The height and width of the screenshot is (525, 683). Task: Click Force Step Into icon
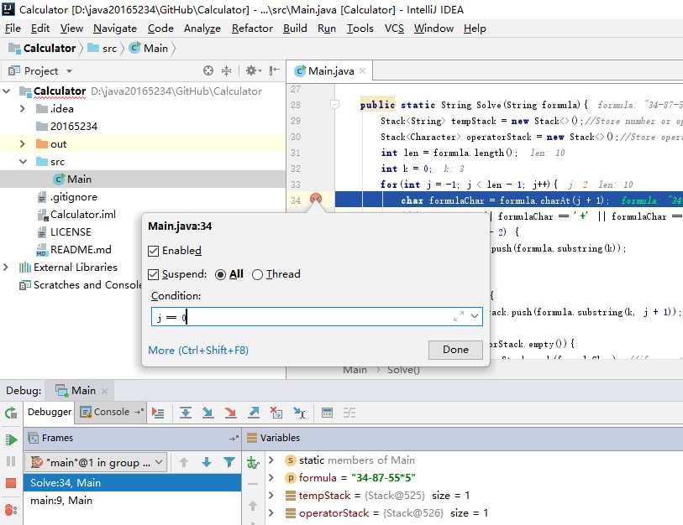pos(230,413)
